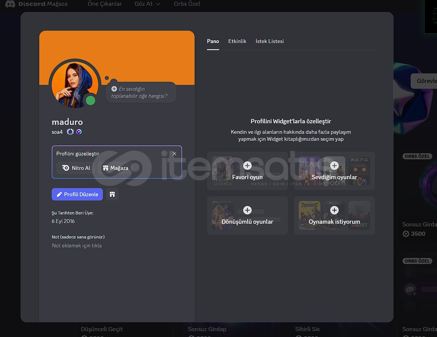The image size is (437, 337).
Task: Click the note field Not eklemek için tıkla
Action: (x=77, y=246)
